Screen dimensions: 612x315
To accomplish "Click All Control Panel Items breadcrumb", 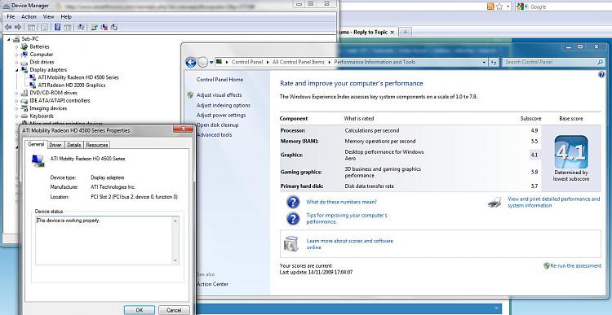I will (299, 62).
